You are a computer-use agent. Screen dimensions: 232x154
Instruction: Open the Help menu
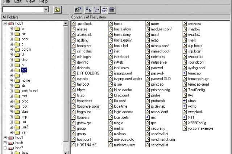pos(43,2)
